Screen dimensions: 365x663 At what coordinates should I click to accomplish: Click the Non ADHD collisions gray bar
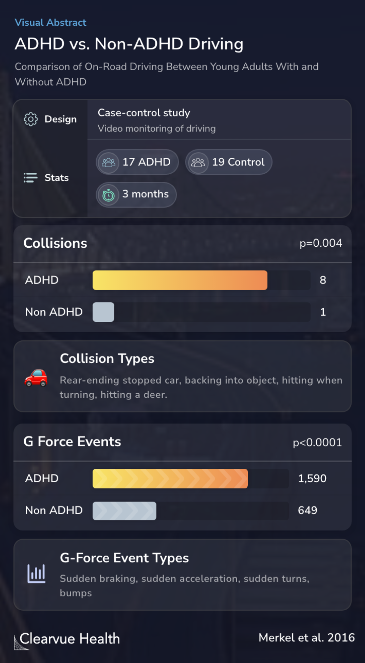click(103, 312)
